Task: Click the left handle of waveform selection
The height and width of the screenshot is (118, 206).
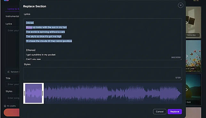Action: pyautogui.click(x=24, y=93)
